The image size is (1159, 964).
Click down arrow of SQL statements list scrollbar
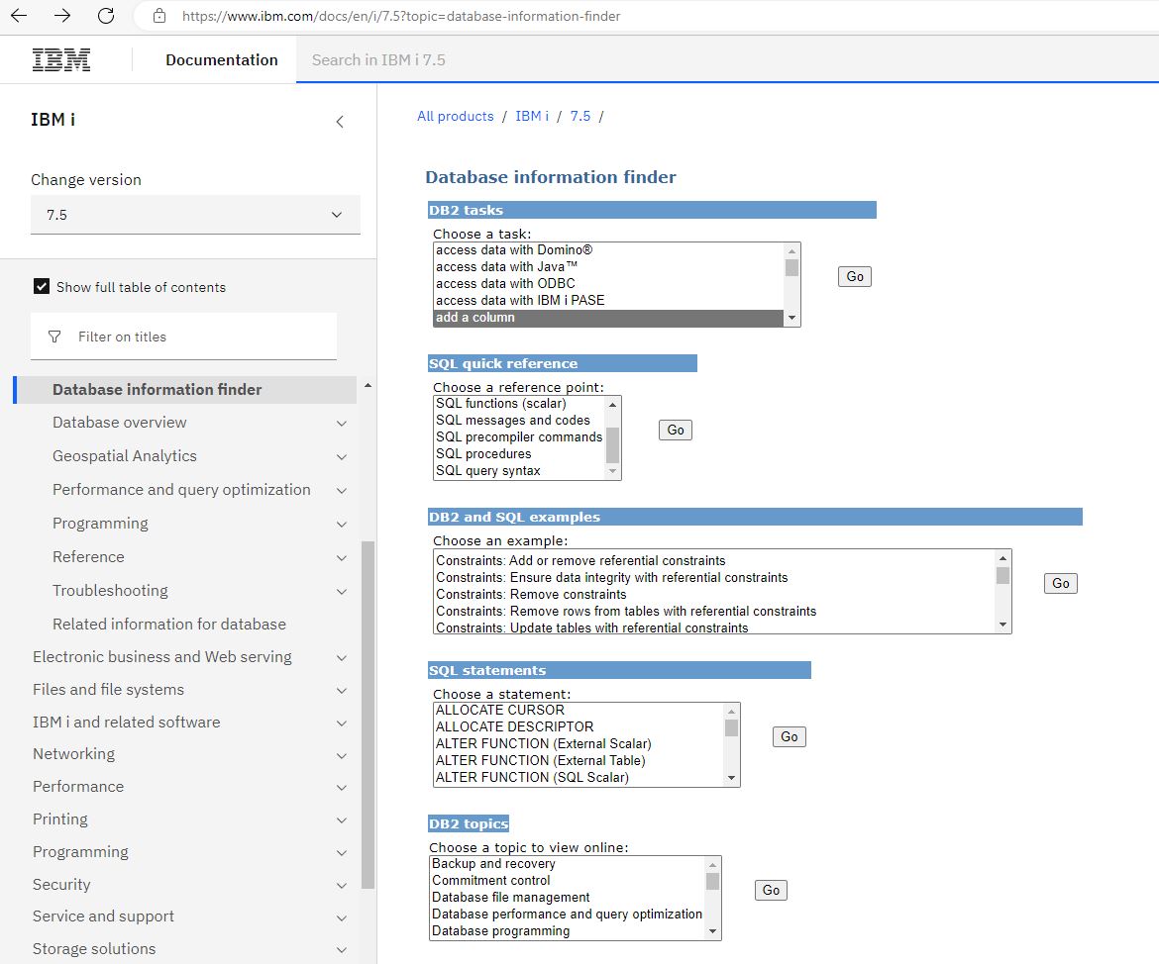(x=731, y=778)
